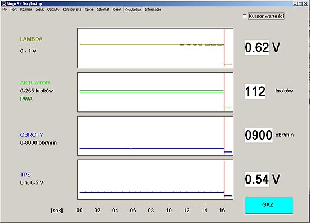Click inside the AKTUATOR graph panel
The height and width of the screenshot is (223, 310).
coord(155,92)
